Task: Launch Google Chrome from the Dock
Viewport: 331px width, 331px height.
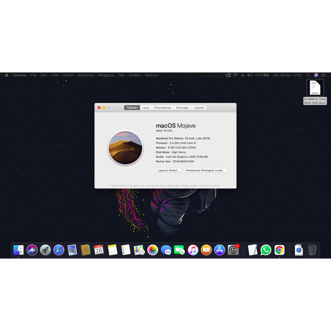Action: [279, 250]
